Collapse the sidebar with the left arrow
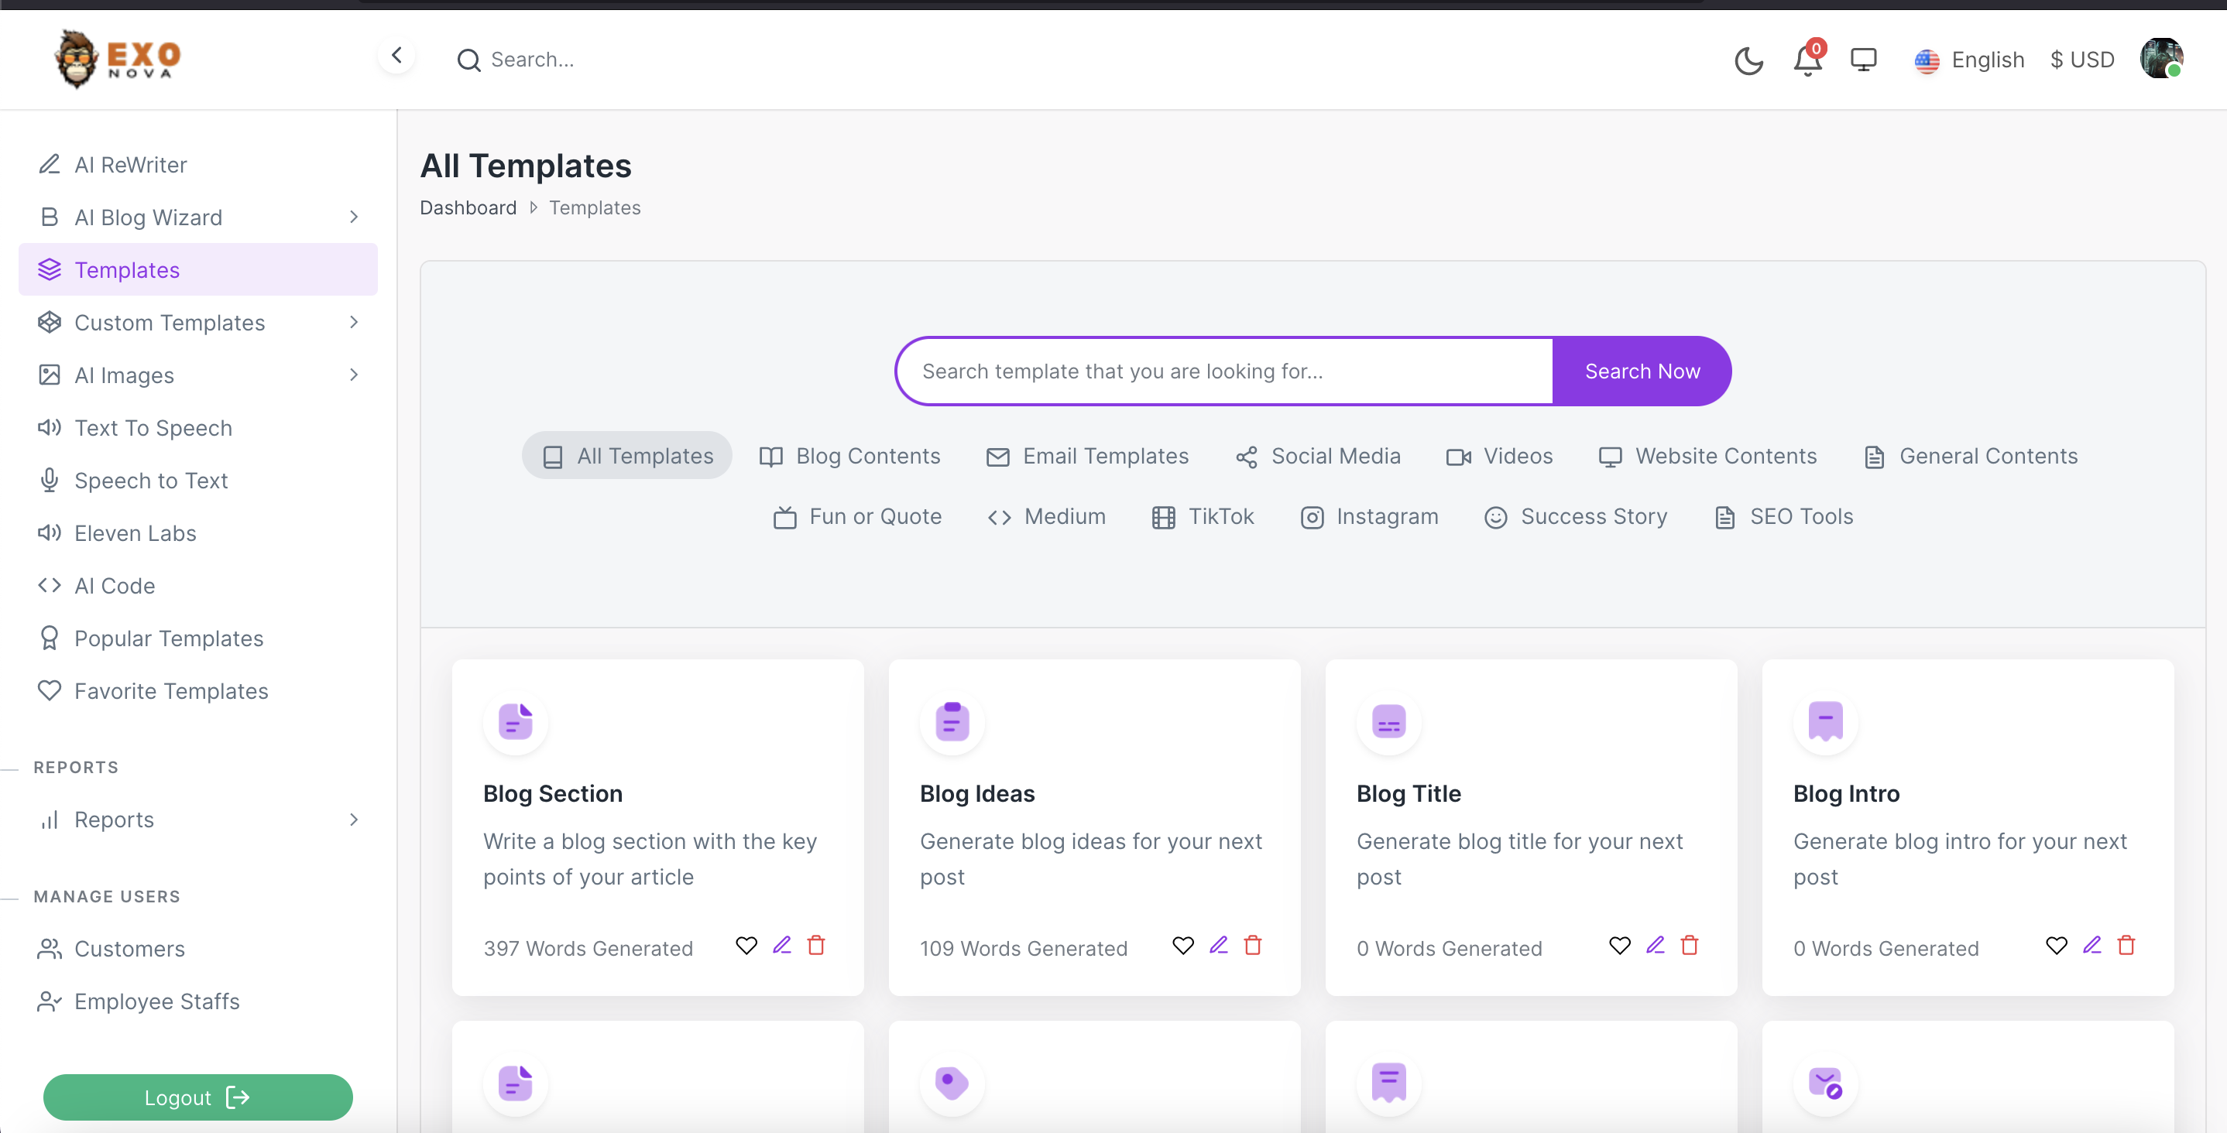 pos(396,56)
